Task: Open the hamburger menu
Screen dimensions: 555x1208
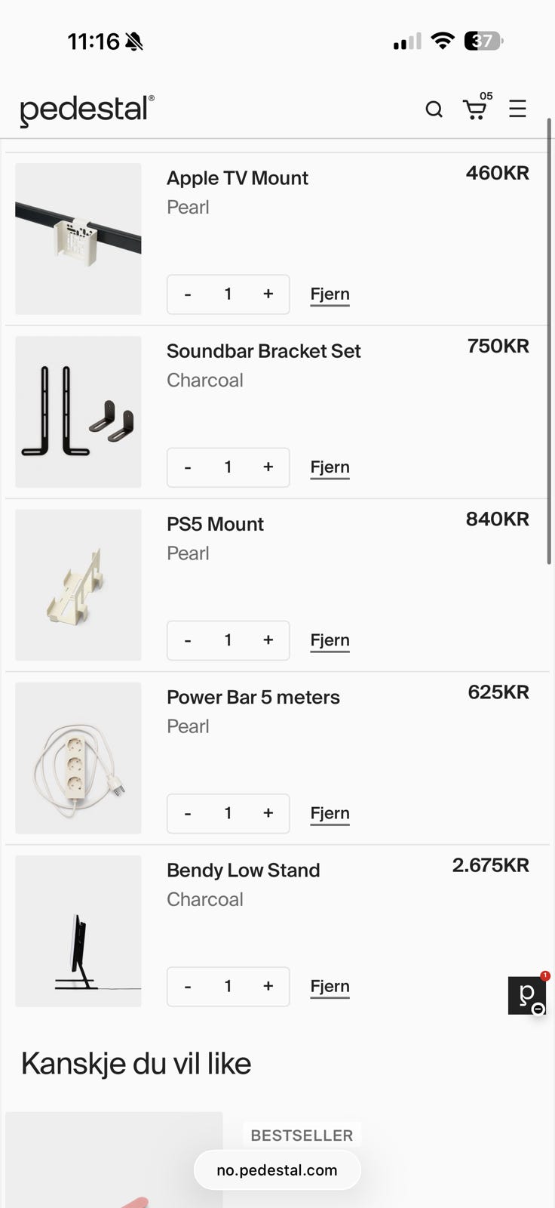Action: [x=517, y=109]
